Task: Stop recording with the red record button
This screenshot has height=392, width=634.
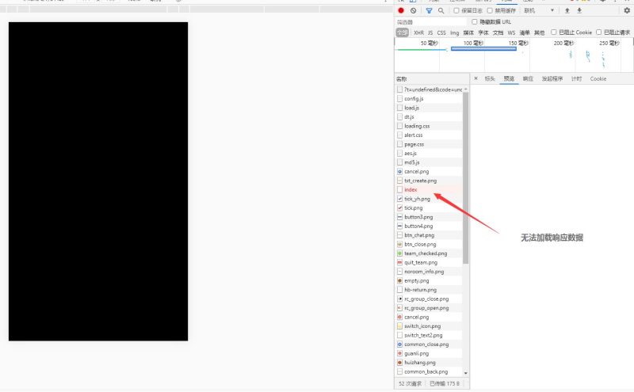Action: click(x=401, y=11)
